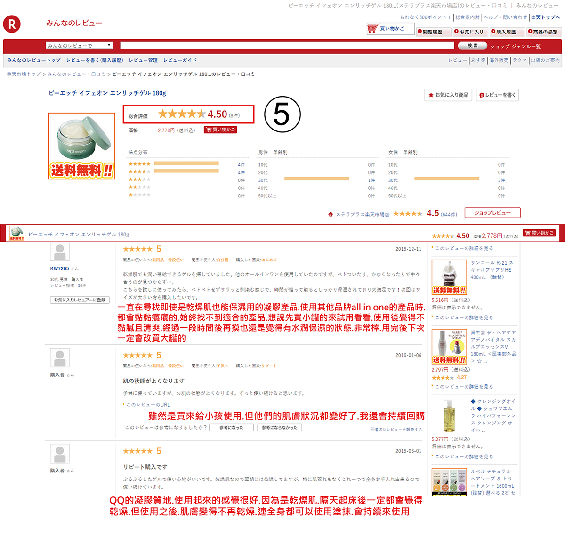This screenshot has width=565, height=545.
Task: Open the みんなのレビュートップ menu item
Action: point(34,60)
